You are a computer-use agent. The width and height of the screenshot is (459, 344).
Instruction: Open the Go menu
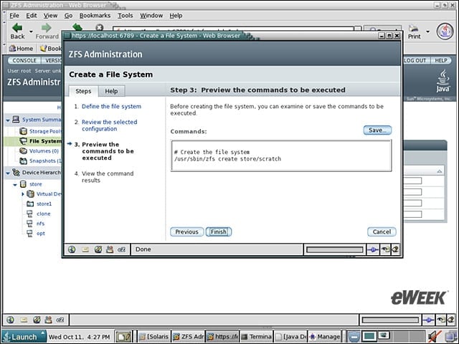[68, 16]
